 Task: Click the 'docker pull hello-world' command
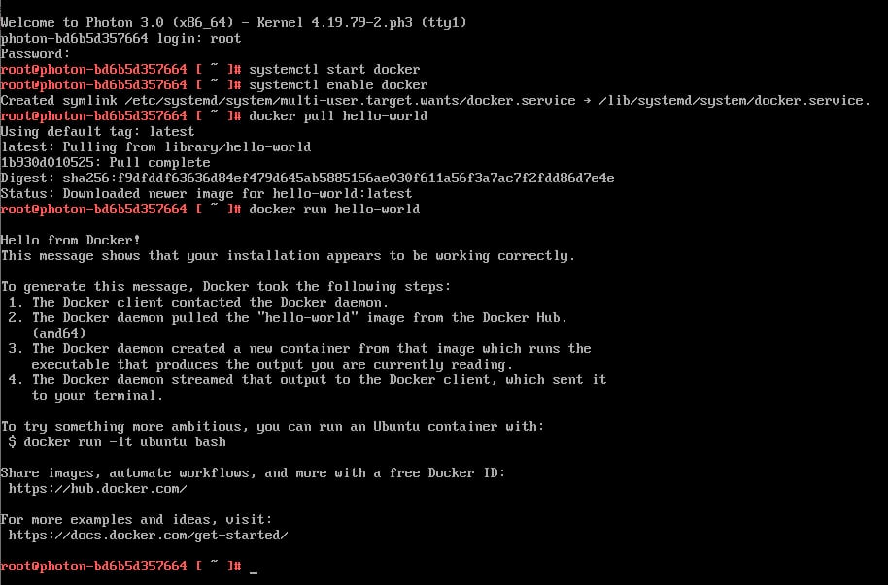tap(338, 116)
